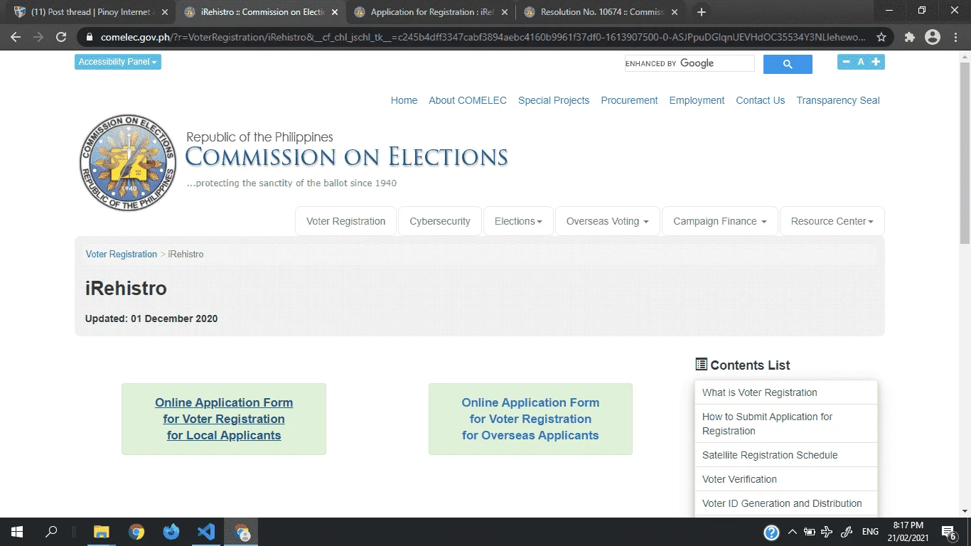Open the Employment link
The width and height of the screenshot is (971, 546).
697,100
